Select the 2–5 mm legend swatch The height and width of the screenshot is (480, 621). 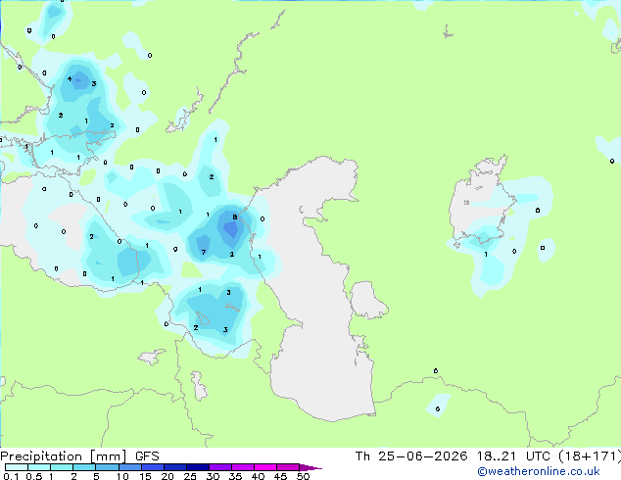tap(84, 467)
